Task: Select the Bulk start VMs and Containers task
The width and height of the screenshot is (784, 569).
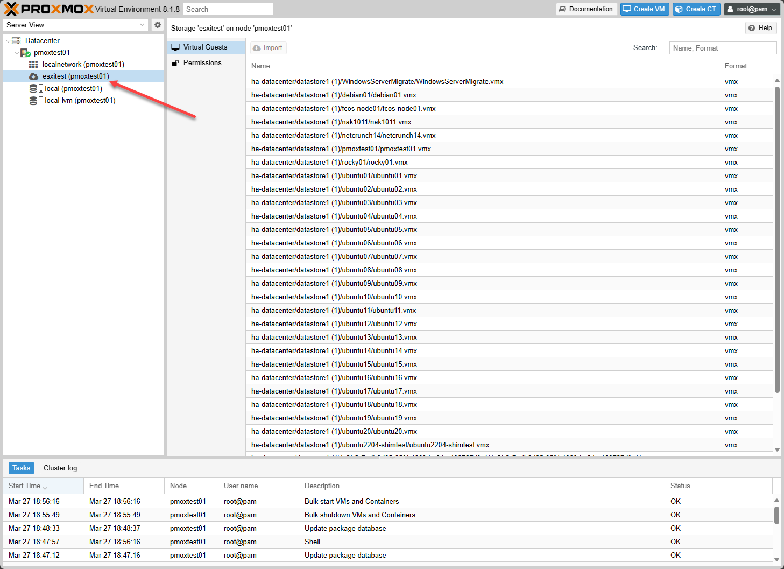Action: click(388, 502)
